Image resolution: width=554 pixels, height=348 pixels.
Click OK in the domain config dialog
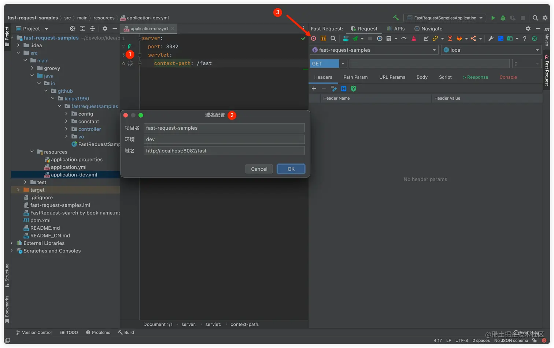pyautogui.click(x=291, y=169)
